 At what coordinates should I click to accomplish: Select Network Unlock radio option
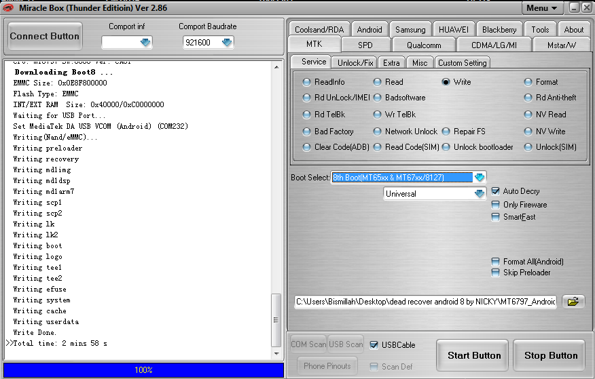[377, 132]
